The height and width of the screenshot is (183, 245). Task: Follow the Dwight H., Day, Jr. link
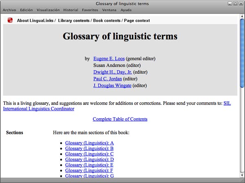113,72
